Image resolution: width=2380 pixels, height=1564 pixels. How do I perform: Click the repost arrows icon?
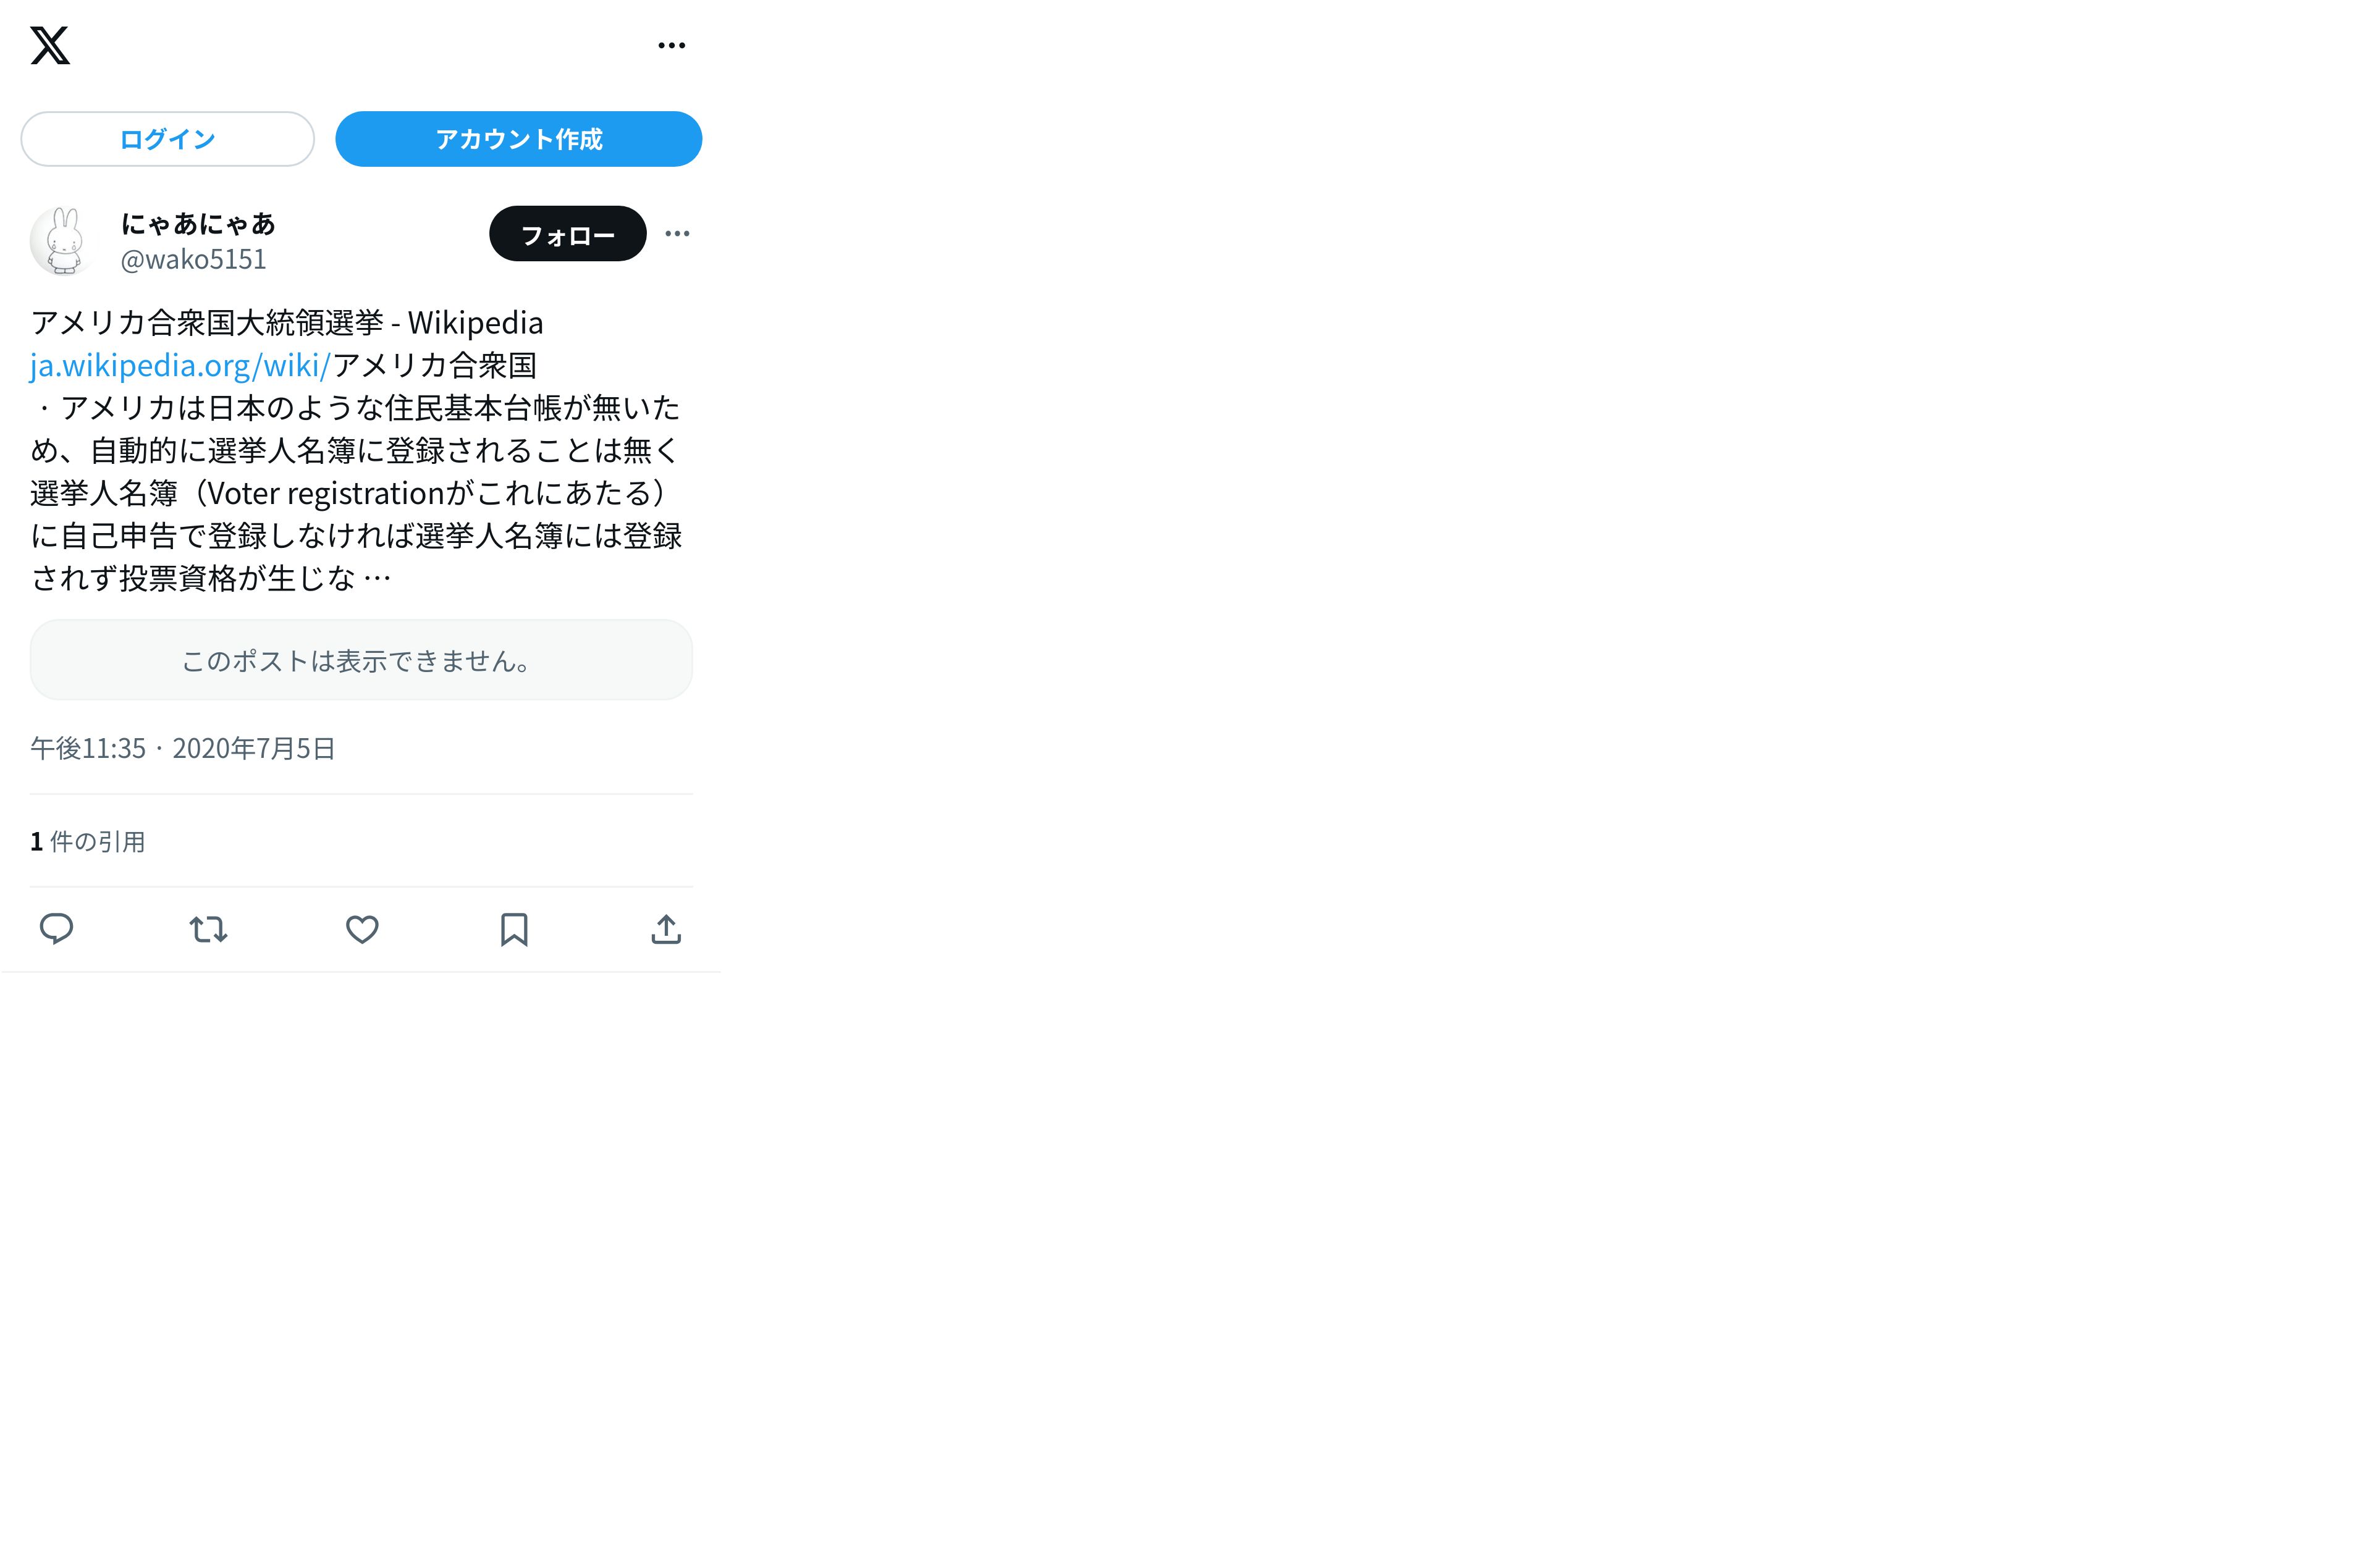pos(209,929)
